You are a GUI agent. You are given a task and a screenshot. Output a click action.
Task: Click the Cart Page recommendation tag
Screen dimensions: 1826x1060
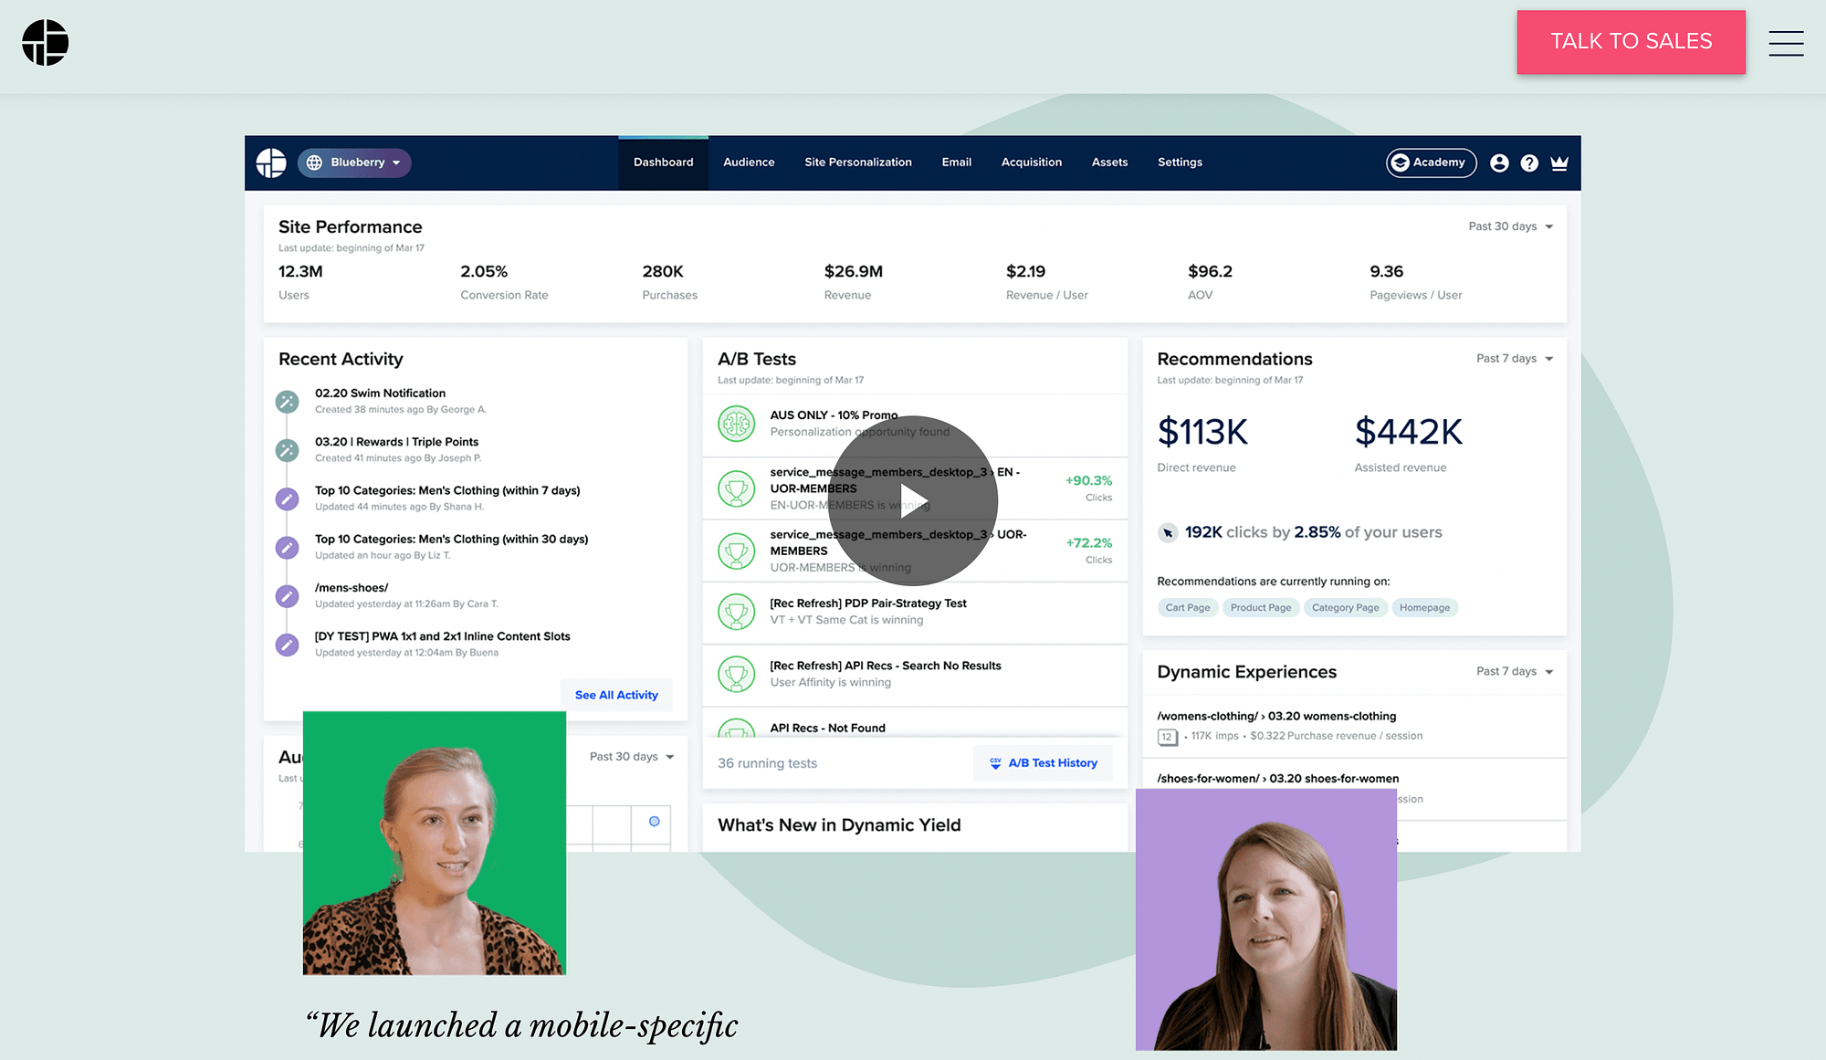tap(1188, 607)
